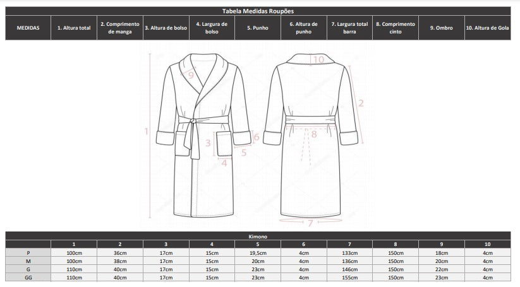This screenshot has height=287, width=520.
Task: Click the "10. Altura de Gola" header
Action: [487, 28]
